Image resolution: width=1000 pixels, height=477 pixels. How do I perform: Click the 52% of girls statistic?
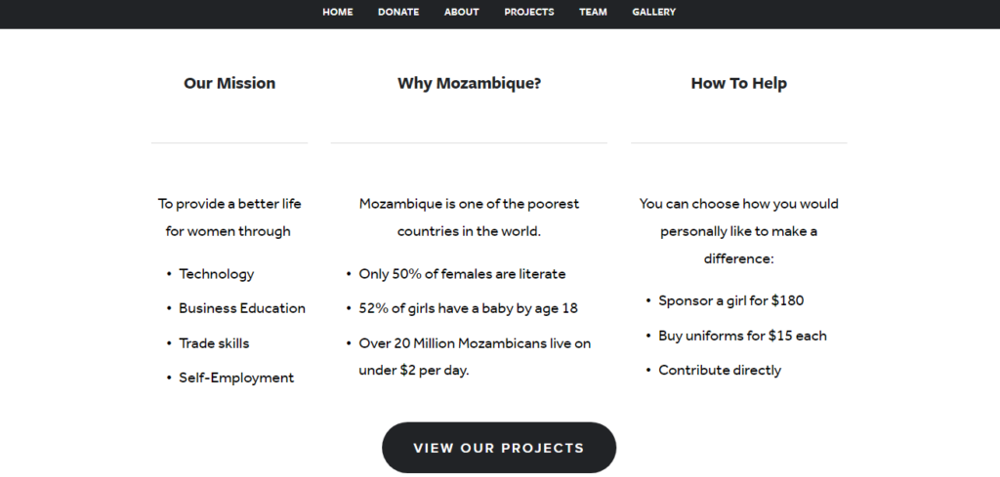click(468, 308)
